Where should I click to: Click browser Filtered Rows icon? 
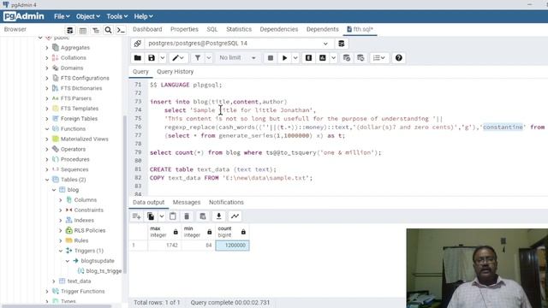95,31
